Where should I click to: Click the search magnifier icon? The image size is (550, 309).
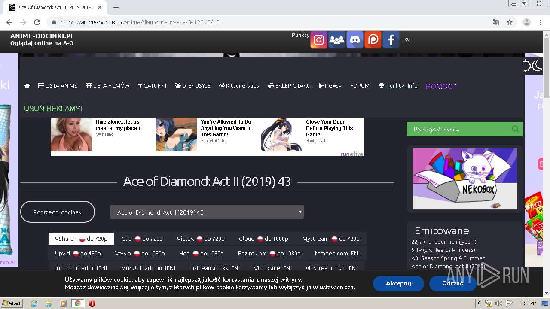coord(515,129)
